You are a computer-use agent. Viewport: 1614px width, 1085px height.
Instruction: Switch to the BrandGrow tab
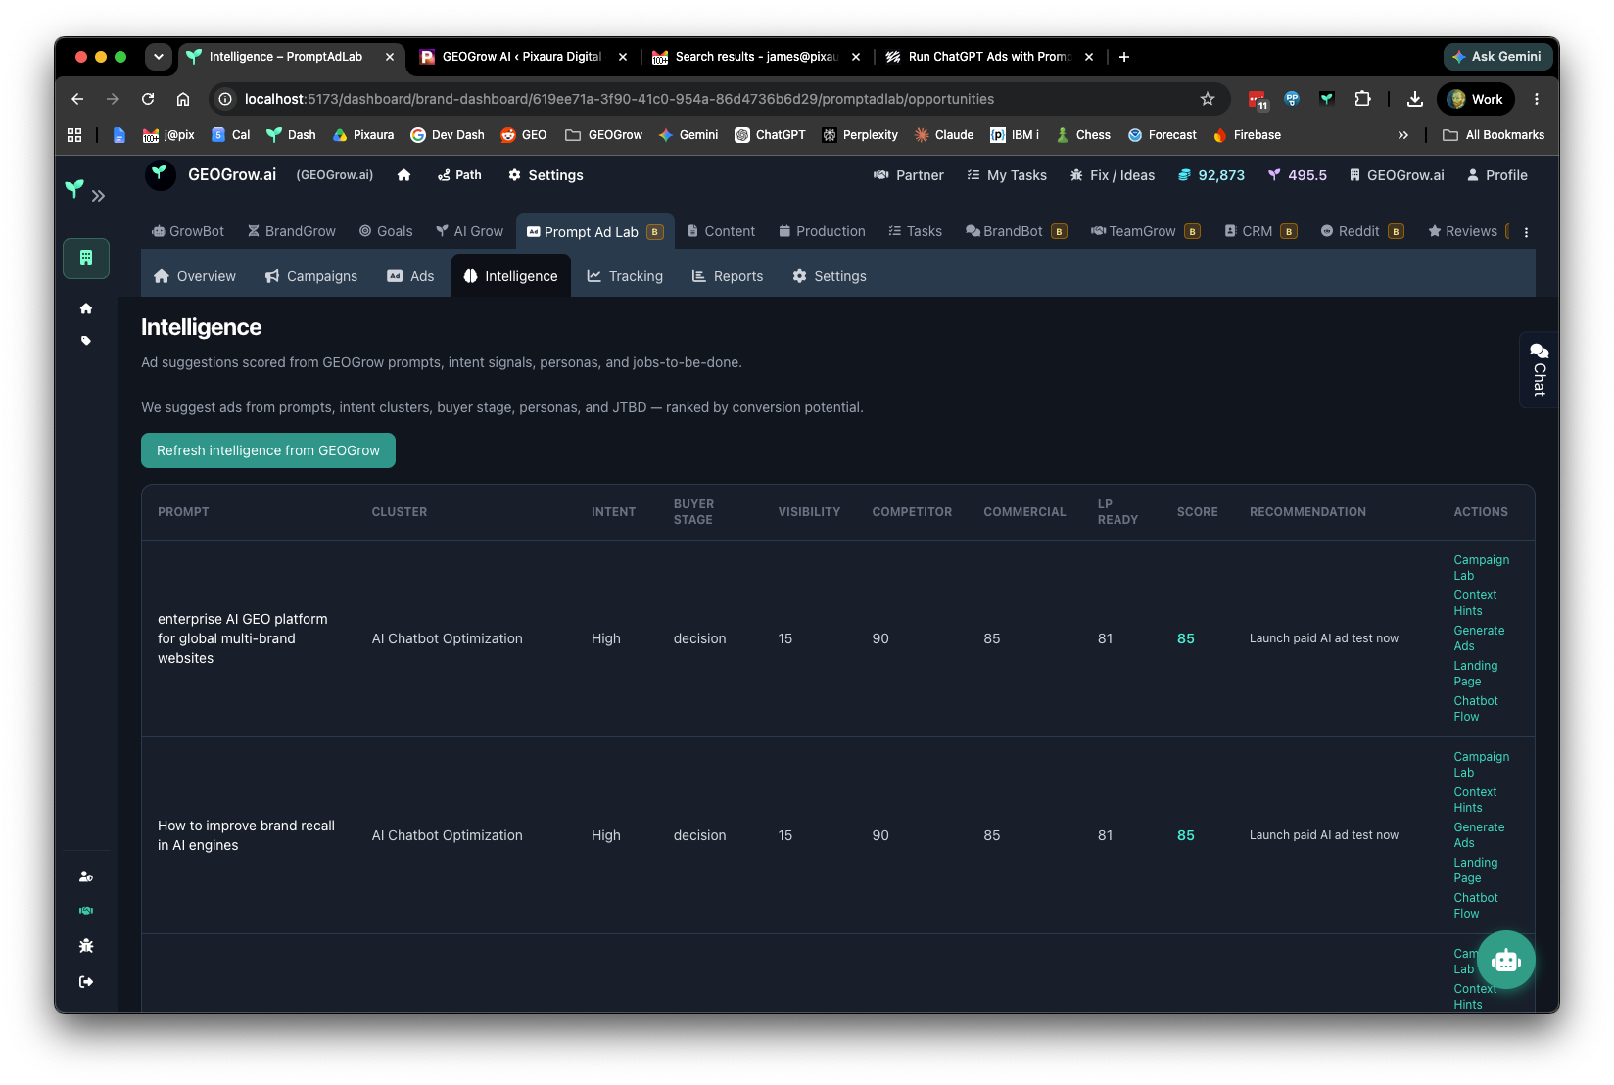tap(292, 231)
